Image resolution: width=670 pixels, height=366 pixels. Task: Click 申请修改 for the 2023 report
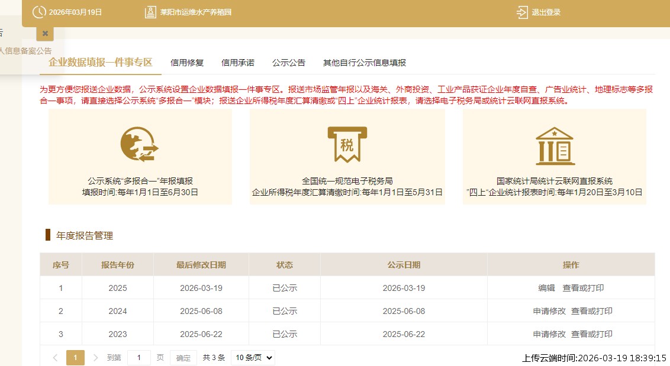pyautogui.click(x=548, y=333)
